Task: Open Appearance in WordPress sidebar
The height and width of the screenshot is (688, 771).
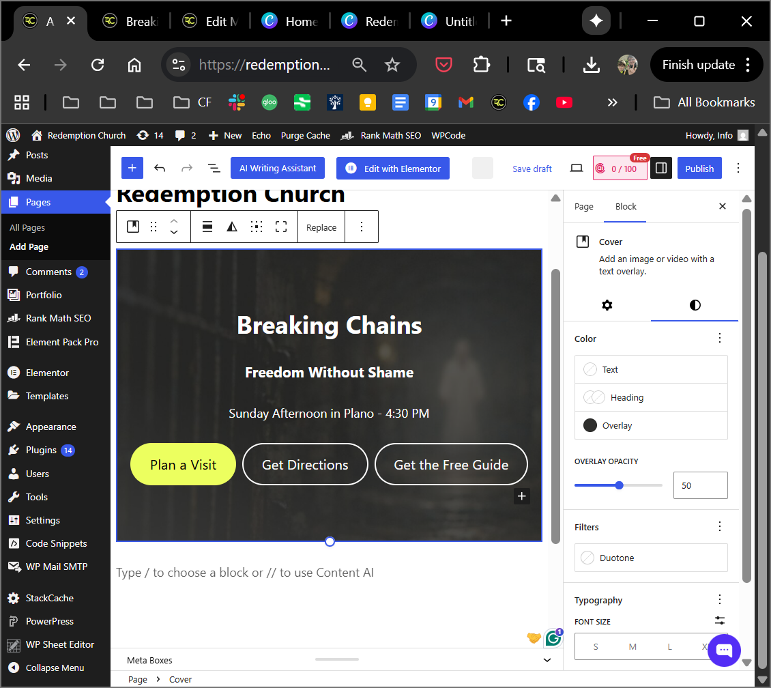Action: click(x=50, y=427)
